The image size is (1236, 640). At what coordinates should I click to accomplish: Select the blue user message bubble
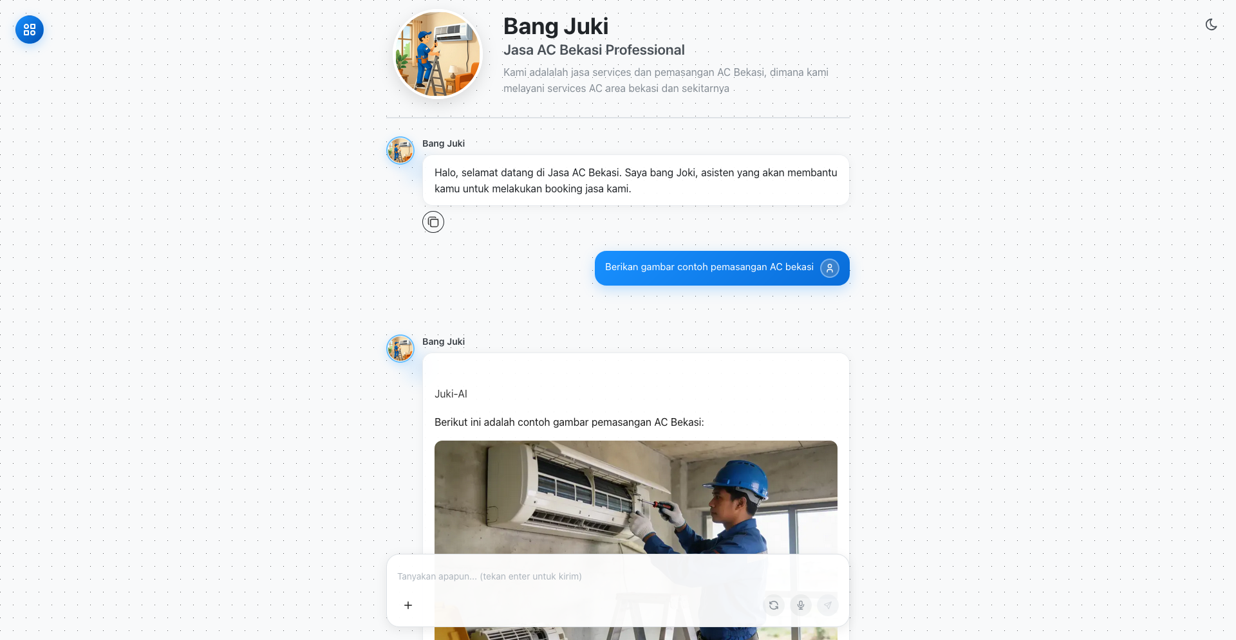point(722,268)
